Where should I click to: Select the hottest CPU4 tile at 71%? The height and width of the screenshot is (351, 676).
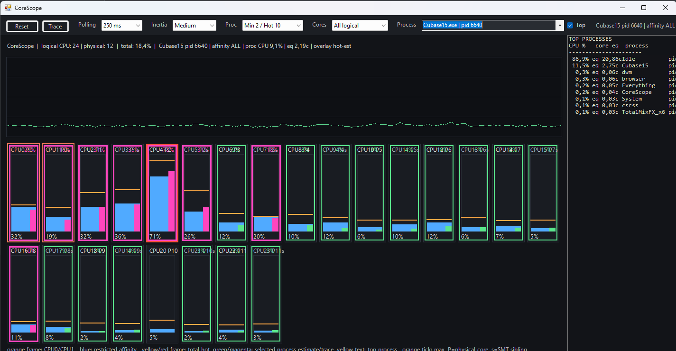click(162, 193)
